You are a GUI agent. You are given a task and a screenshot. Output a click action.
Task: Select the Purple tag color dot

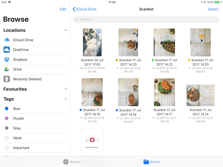coord(7,118)
